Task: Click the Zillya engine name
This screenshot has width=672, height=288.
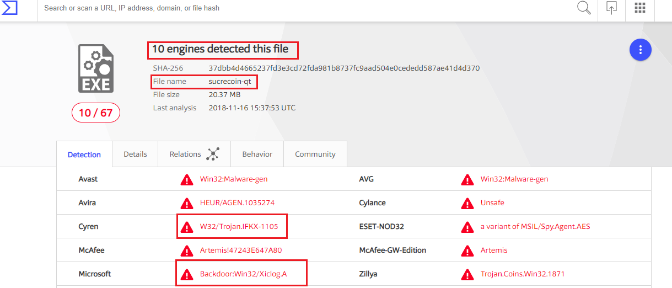Action: click(x=369, y=274)
